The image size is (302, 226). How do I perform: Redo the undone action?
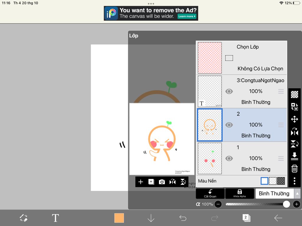[215, 218]
